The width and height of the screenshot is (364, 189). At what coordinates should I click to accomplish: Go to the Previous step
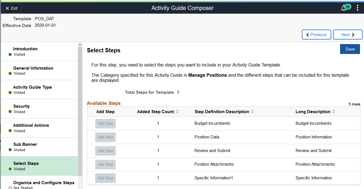click(316, 35)
